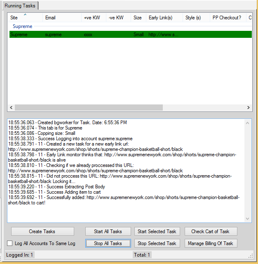Click log line 'Success Logging into account supreme:supreme'
The height and width of the screenshot is (264, 258).
click(x=70, y=139)
